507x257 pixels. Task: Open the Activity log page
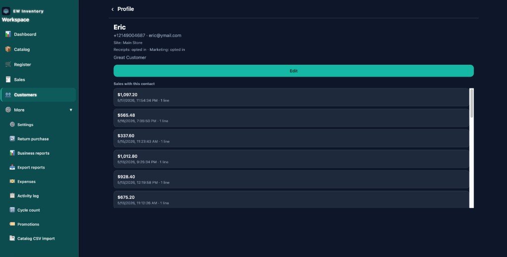(41, 196)
